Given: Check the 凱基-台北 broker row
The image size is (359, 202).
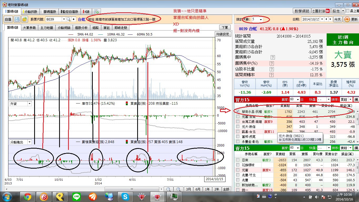Looking at the screenshot, I should pos(238,132).
